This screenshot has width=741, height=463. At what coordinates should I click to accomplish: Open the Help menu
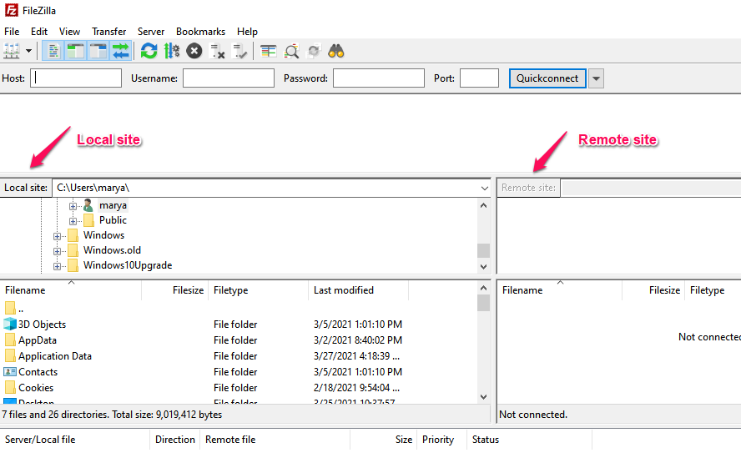[247, 32]
